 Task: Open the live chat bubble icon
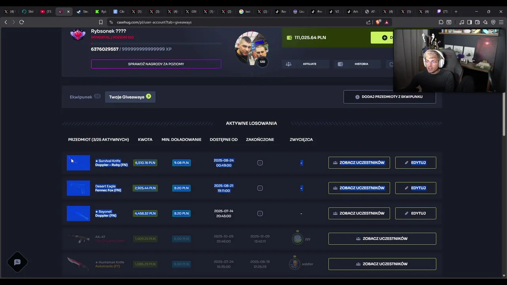(x=17, y=262)
